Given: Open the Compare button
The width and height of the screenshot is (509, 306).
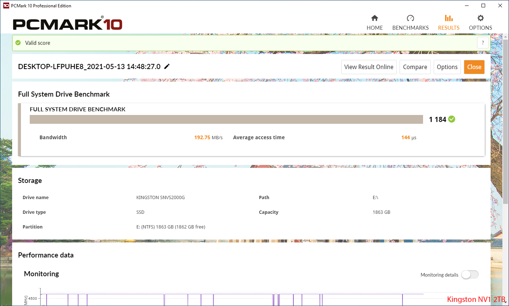Looking at the screenshot, I should [415, 67].
